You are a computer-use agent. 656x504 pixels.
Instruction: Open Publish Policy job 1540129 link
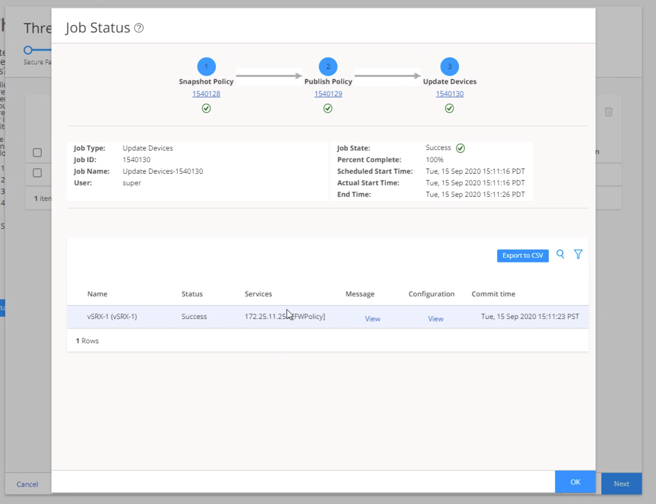click(328, 94)
